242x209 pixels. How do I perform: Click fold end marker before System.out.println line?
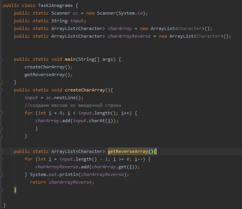(x=1, y=174)
